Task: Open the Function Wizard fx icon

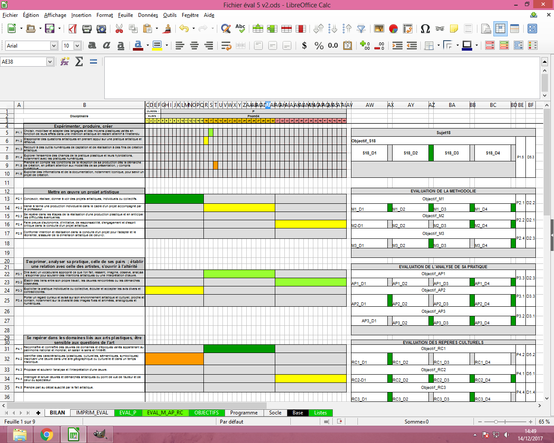Action: pyautogui.click(x=65, y=62)
